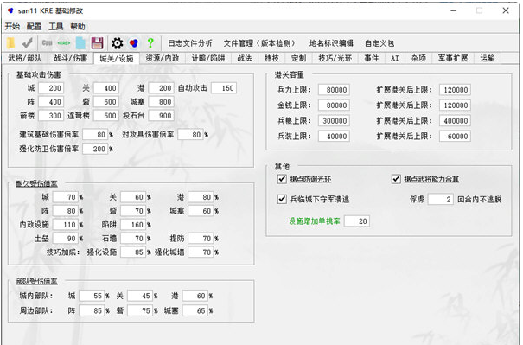523x345 pixels.
Task: Switch to the AI tab
Action: click(x=394, y=59)
